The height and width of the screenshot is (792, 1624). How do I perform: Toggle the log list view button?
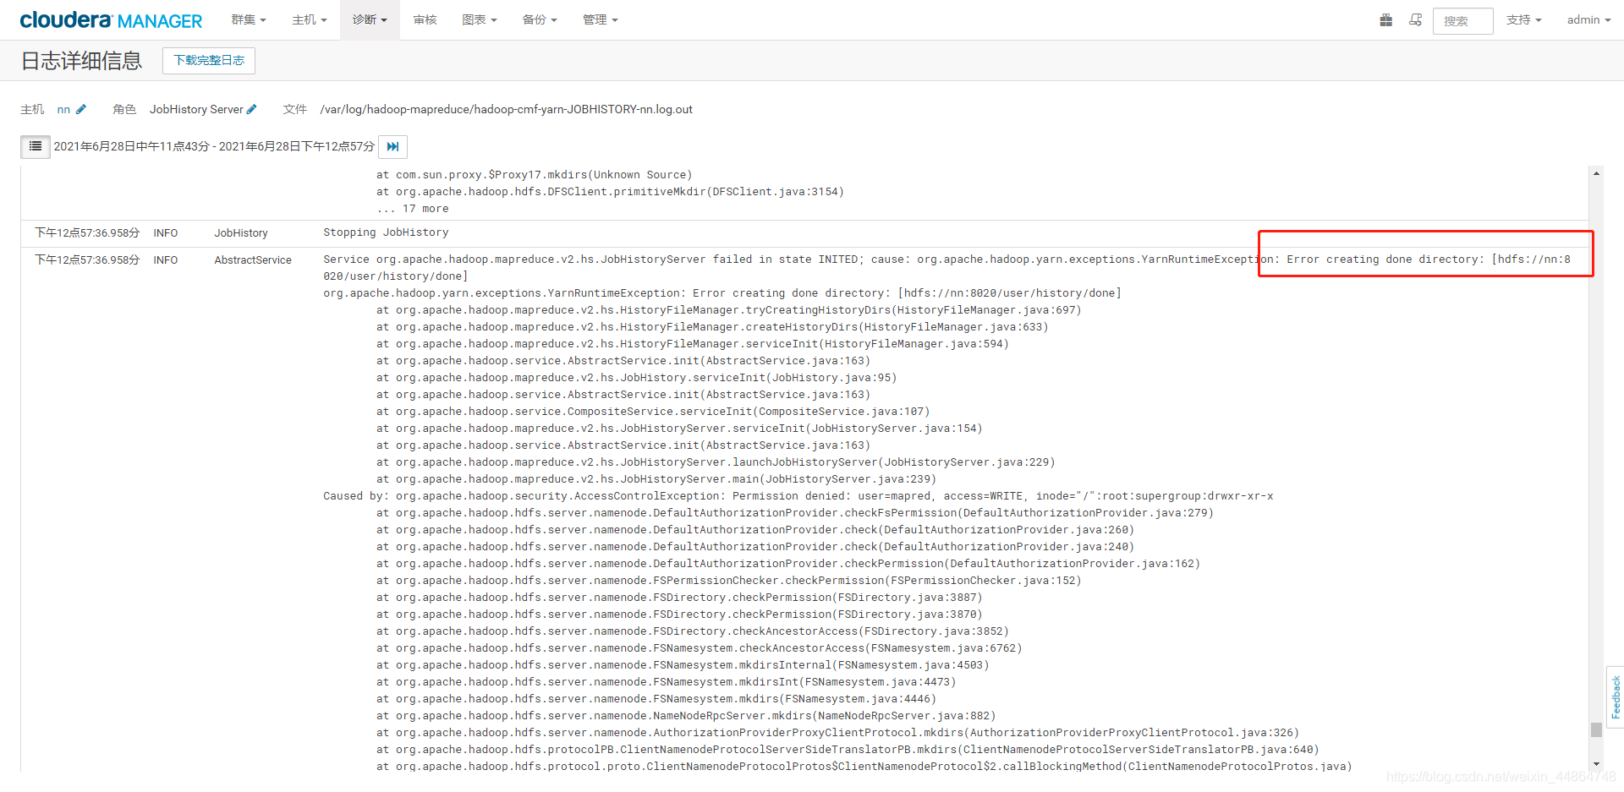[x=36, y=146]
